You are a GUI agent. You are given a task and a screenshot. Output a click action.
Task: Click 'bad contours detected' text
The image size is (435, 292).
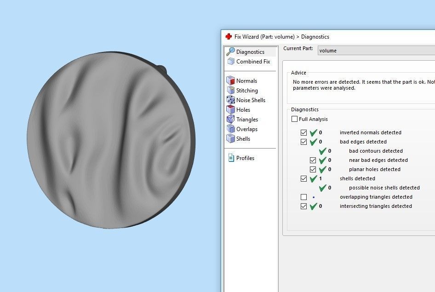pyautogui.click(x=376, y=151)
